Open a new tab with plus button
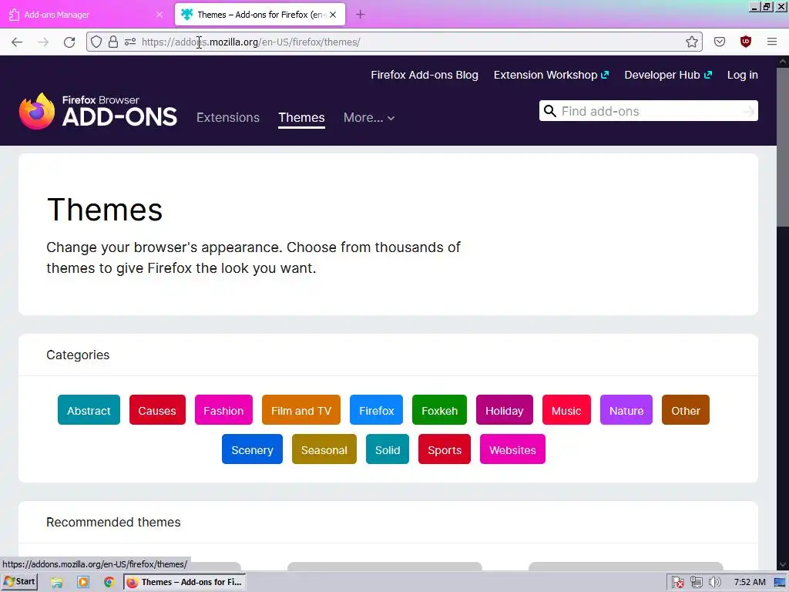Image resolution: width=789 pixels, height=592 pixels. pos(360,15)
